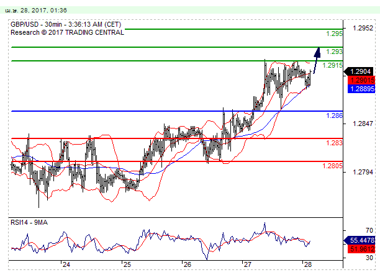
Task: Click the green resistance label 1.2915
Action: [x=333, y=65]
